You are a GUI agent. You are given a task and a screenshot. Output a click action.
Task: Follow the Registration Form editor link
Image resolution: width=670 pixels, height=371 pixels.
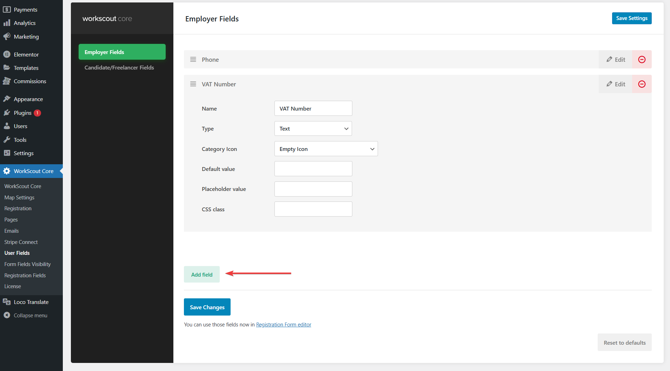point(283,325)
